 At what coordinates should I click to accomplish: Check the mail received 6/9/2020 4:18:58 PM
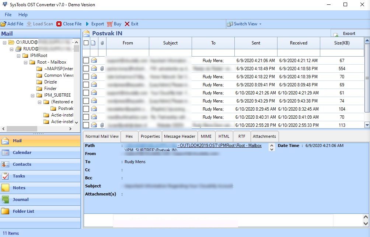[86, 68]
